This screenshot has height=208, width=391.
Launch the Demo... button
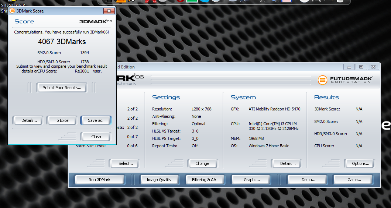(308, 179)
